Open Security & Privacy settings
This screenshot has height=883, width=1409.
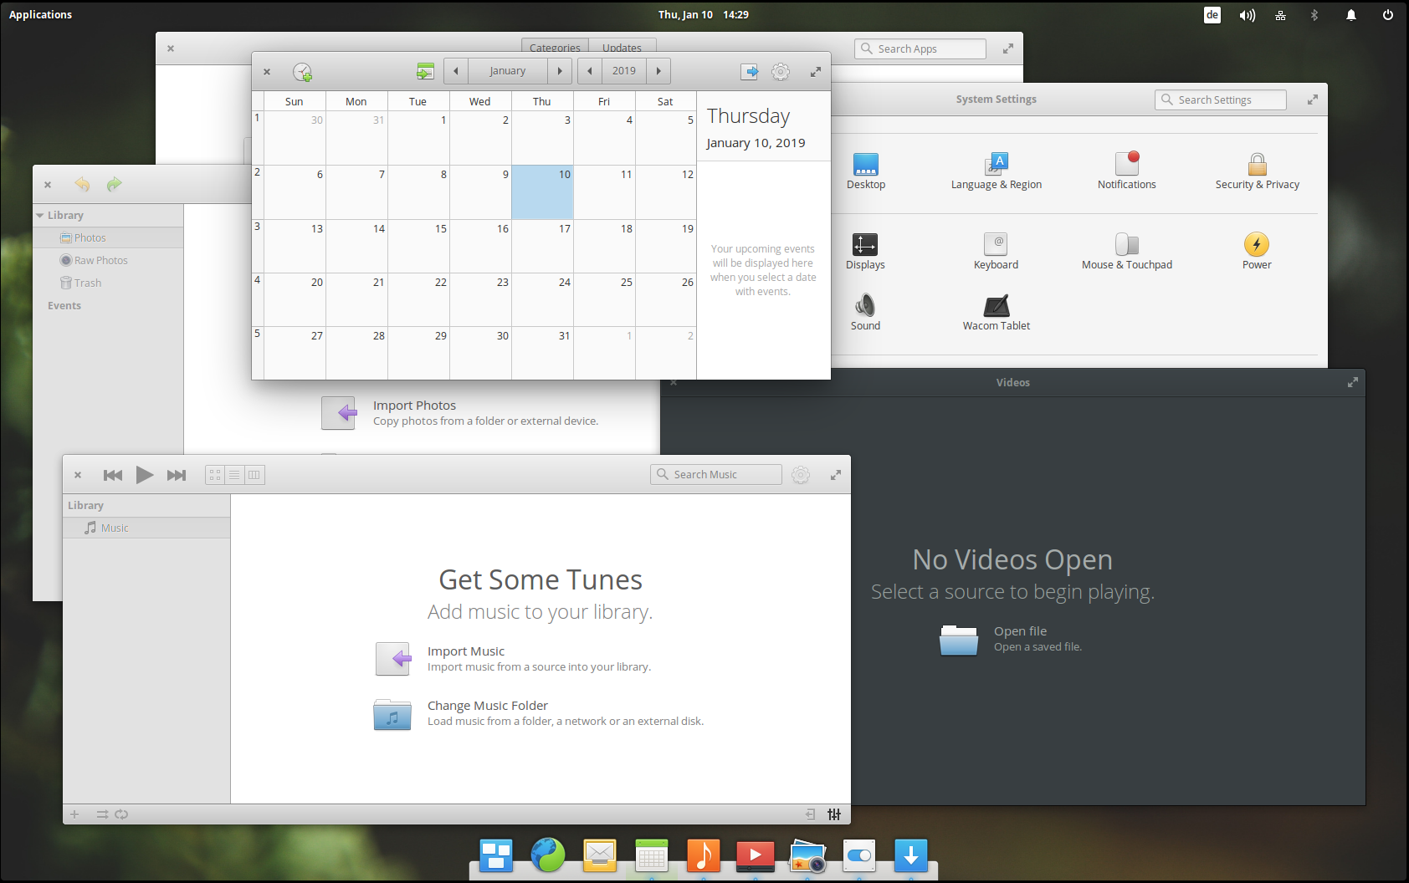click(1257, 171)
